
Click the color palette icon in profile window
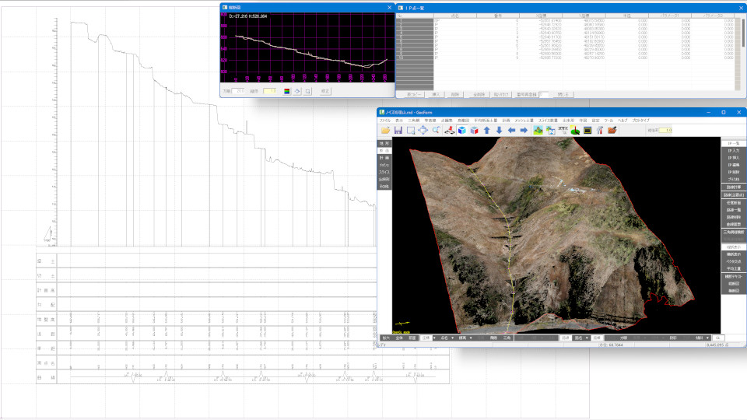click(x=286, y=91)
